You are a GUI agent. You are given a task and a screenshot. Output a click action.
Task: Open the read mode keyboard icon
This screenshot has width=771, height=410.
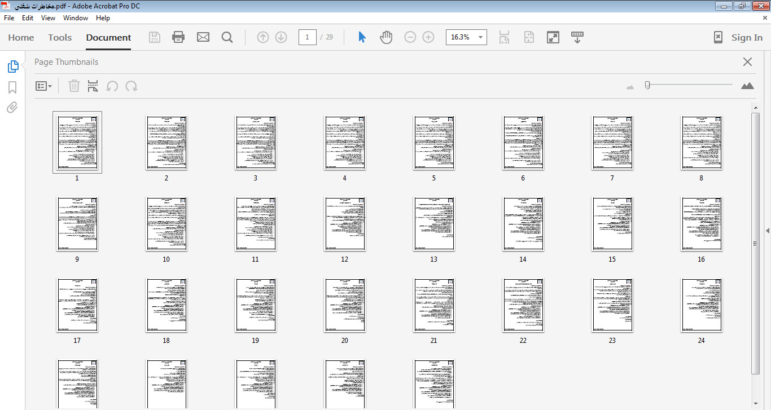pos(577,37)
